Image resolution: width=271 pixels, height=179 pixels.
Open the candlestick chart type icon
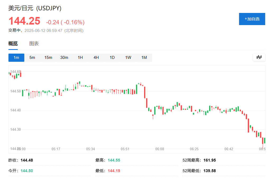(259, 57)
